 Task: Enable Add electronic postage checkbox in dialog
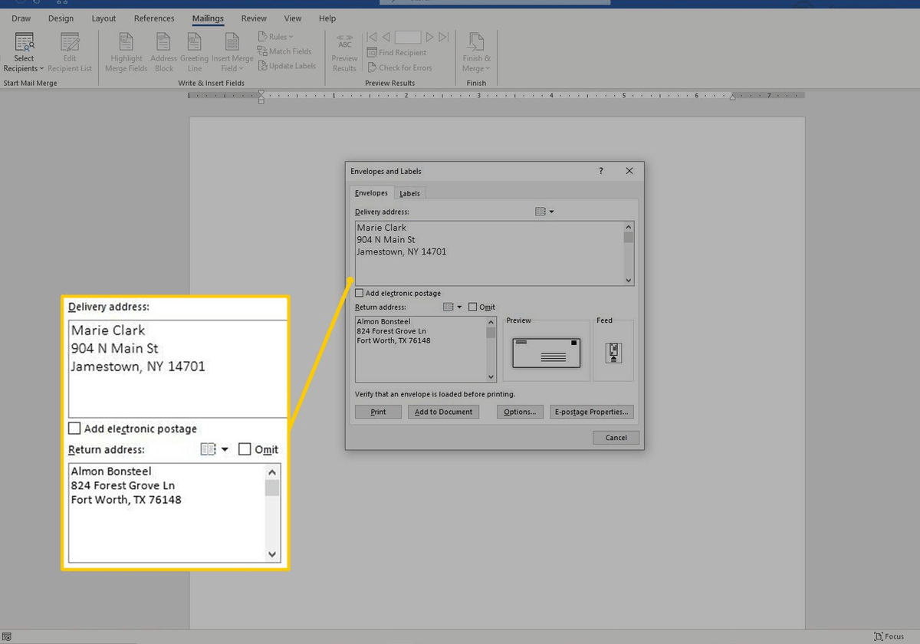coord(360,294)
